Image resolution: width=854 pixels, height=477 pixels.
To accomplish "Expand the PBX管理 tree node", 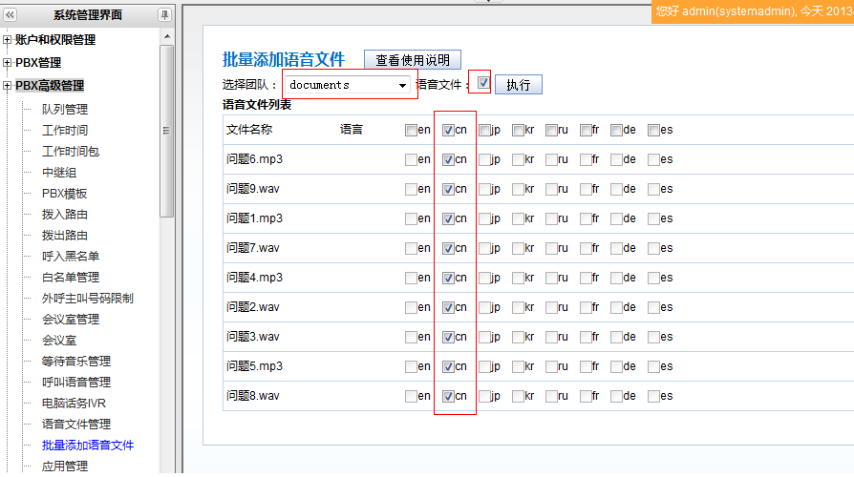I will (8, 63).
